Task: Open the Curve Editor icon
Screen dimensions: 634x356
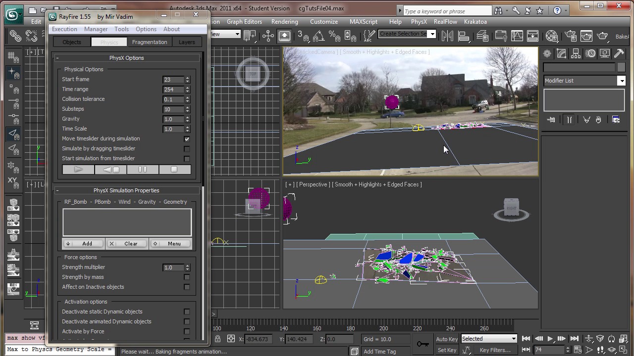Action: pyautogui.click(x=517, y=36)
